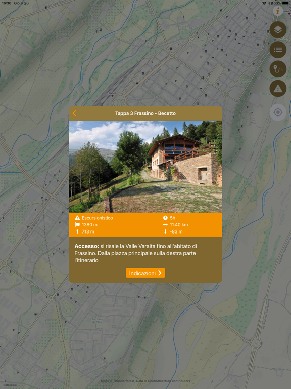The height and width of the screenshot is (389, 291).
Task: Tap the 11.40 km distance value
Action: 179,225
